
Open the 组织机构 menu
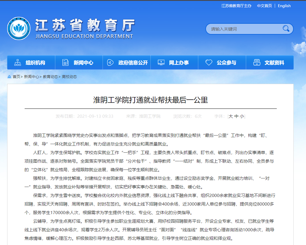pyautogui.click(x=35, y=63)
